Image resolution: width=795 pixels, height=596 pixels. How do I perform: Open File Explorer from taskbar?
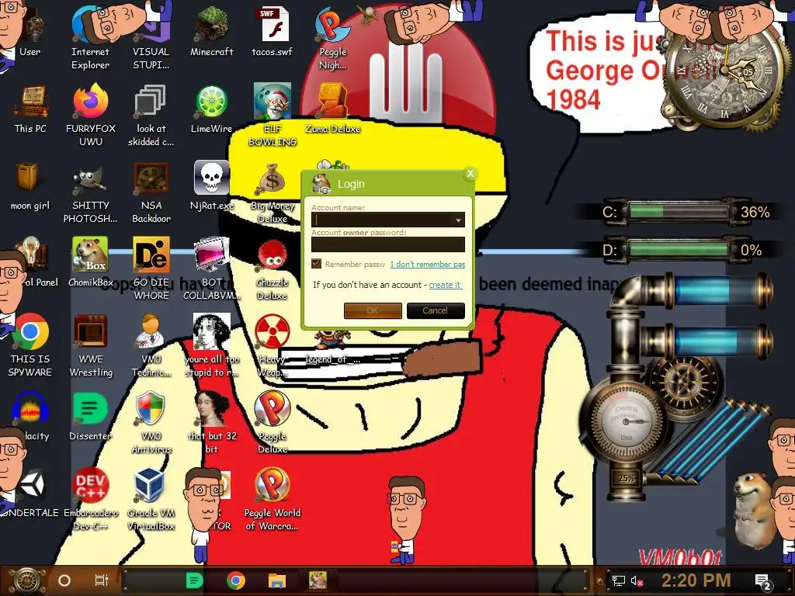[277, 580]
